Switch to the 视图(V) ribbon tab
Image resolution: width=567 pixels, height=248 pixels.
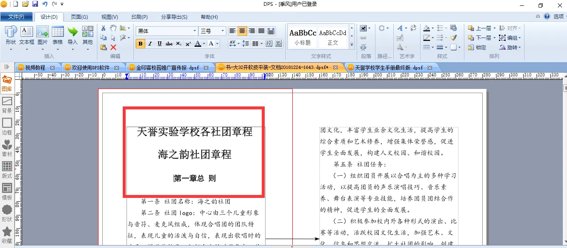[109, 17]
